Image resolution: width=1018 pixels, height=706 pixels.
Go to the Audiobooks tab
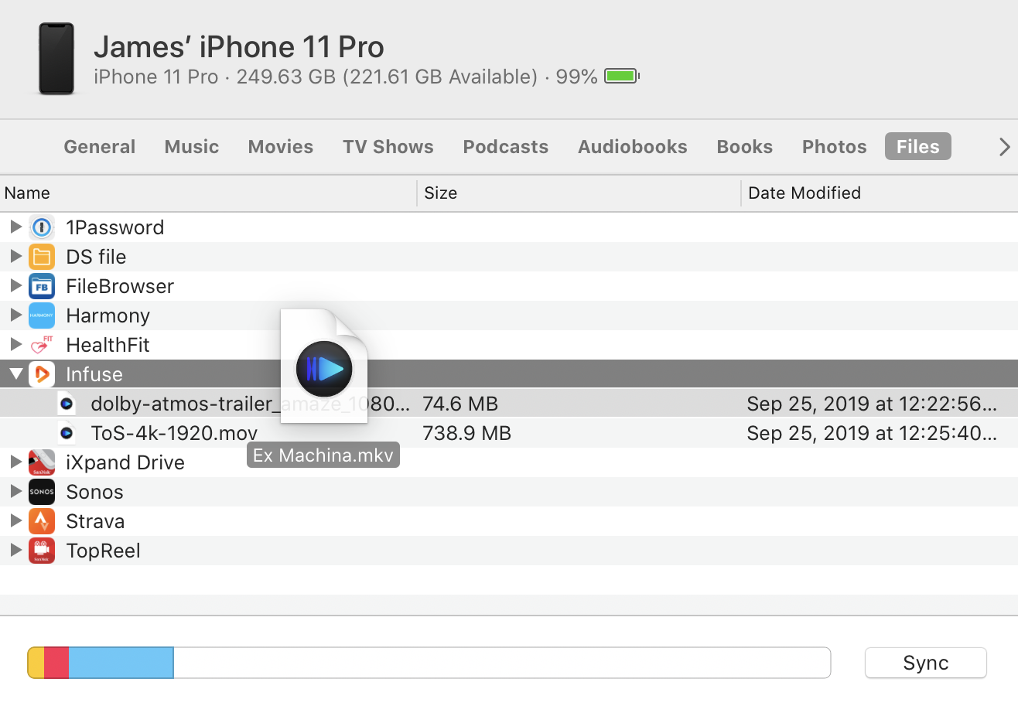(633, 146)
